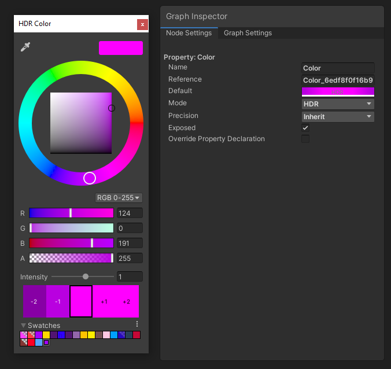Select the +1 exposure preview swatch
The image size is (391, 369).
[x=104, y=301]
